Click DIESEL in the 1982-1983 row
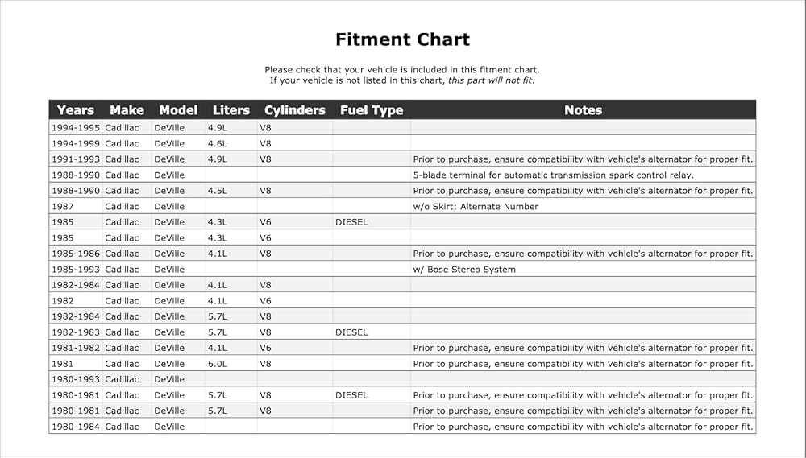 [351, 332]
